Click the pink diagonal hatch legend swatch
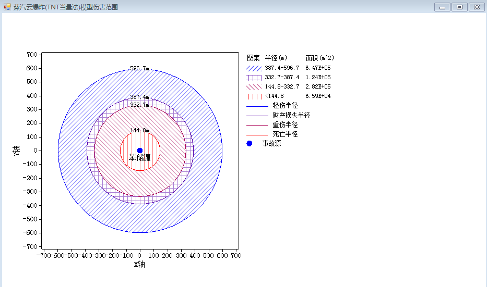This screenshot has height=287, width=487. pyautogui.click(x=254, y=87)
